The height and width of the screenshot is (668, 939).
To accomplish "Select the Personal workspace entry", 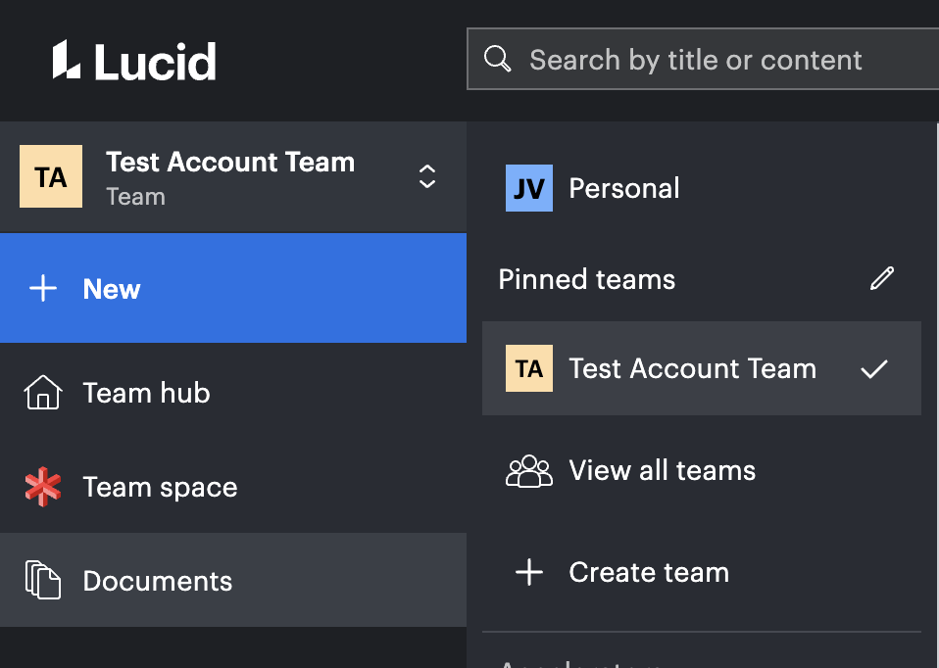I will point(701,188).
